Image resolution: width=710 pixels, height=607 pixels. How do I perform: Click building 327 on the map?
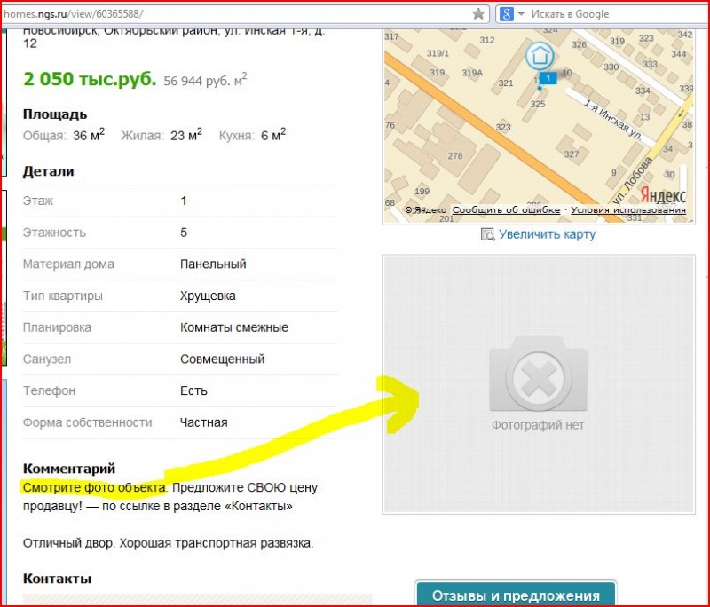572,154
